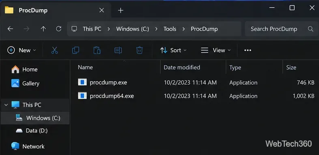Click ProcDump breadcrumb in address bar
Viewport: 319px width, 155px height.
204,29
